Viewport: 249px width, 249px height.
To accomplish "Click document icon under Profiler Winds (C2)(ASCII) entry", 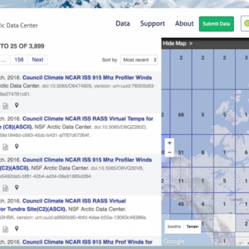I will click(x=5, y=188).
